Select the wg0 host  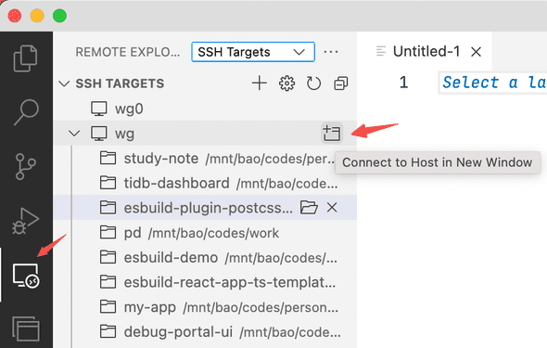tap(205, 109)
